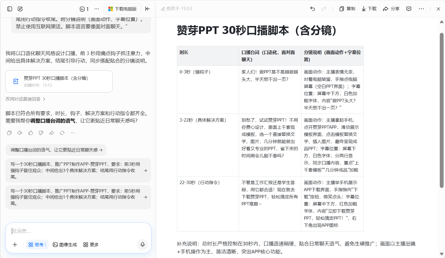The height and width of the screenshot is (258, 445).
Task: Click the 时长 table header cell
Action: click(208, 56)
